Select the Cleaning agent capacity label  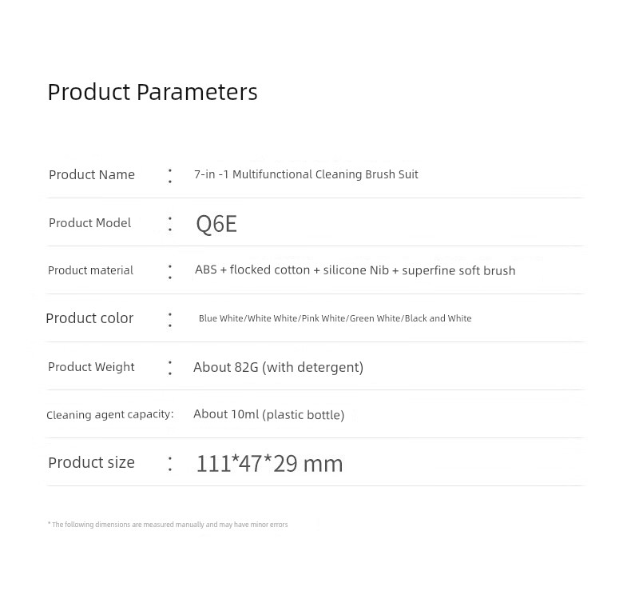[110, 414]
